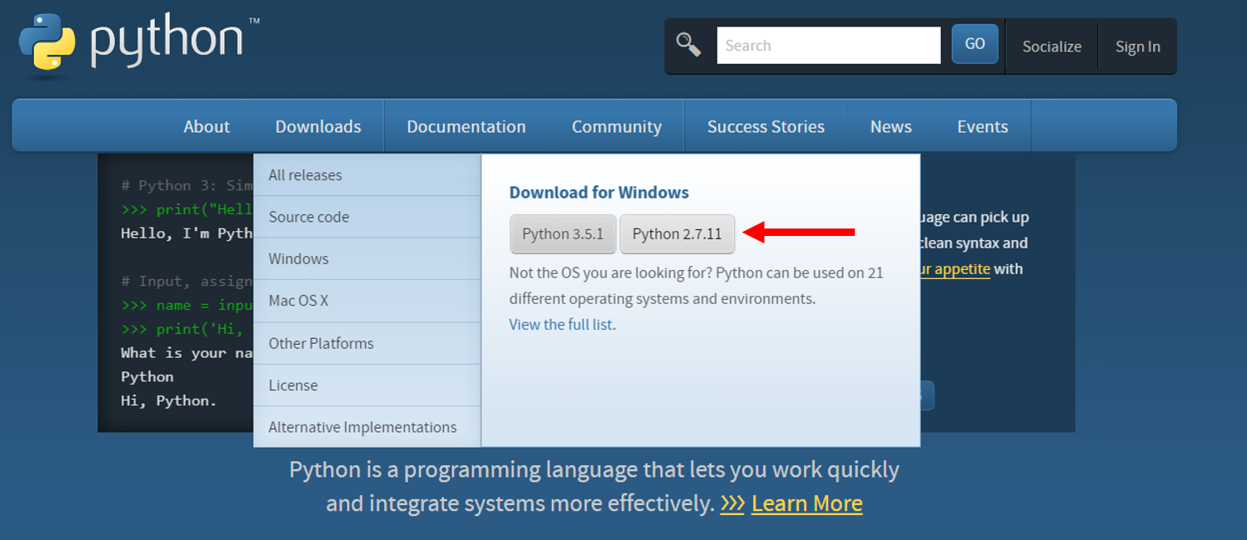The width and height of the screenshot is (1247, 540).
Task: Select Alternative Implementations submenu entry
Action: point(367,427)
